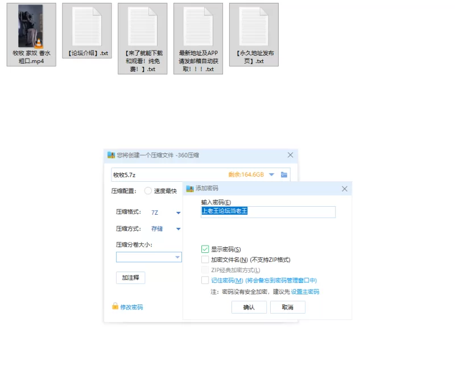Click the 输入密码 password field

[268, 212]
